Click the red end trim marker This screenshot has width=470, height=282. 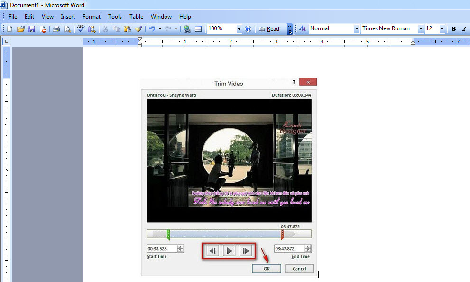click(x=282, y=235)
